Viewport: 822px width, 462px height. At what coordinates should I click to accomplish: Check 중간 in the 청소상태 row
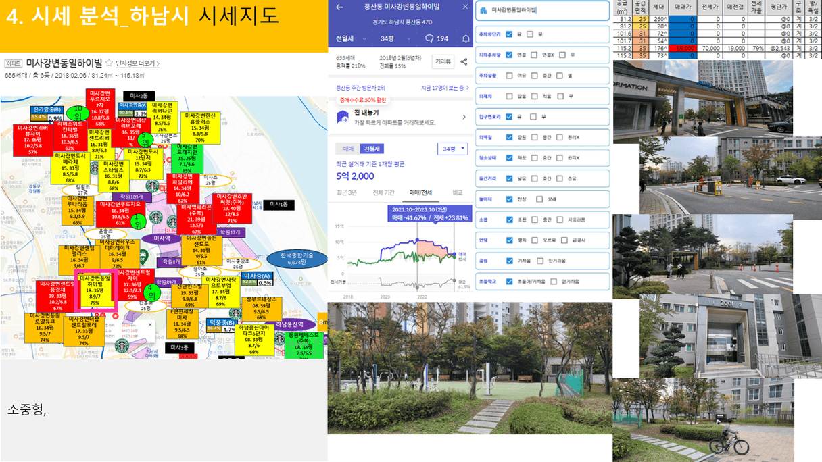tap(535, 158)
